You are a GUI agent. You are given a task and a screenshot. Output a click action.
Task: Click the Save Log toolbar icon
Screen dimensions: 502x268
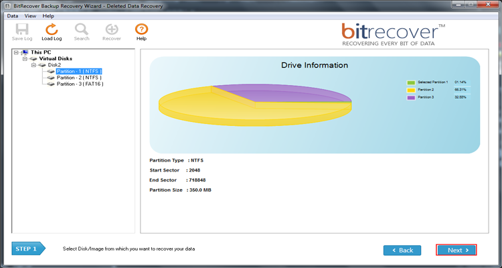pos(22,29)
